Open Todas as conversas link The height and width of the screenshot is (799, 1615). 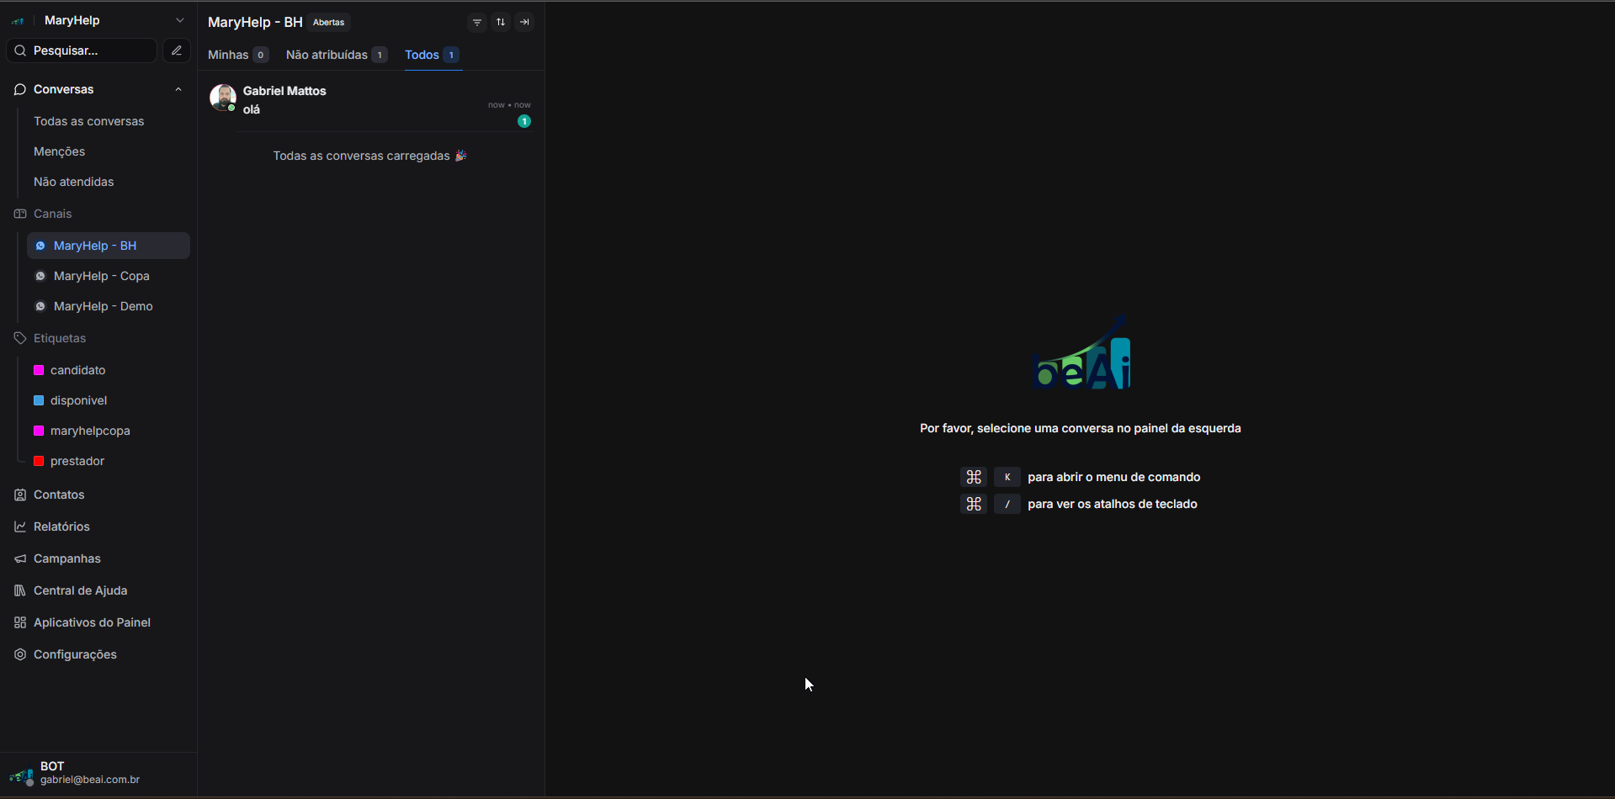(x=88, y=121)
